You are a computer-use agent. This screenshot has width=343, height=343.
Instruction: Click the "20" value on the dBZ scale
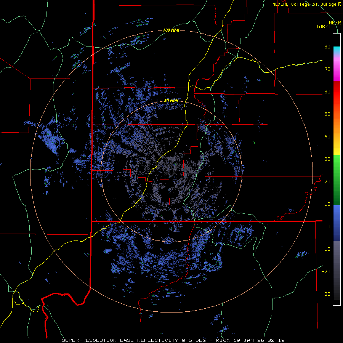(327, 182)
